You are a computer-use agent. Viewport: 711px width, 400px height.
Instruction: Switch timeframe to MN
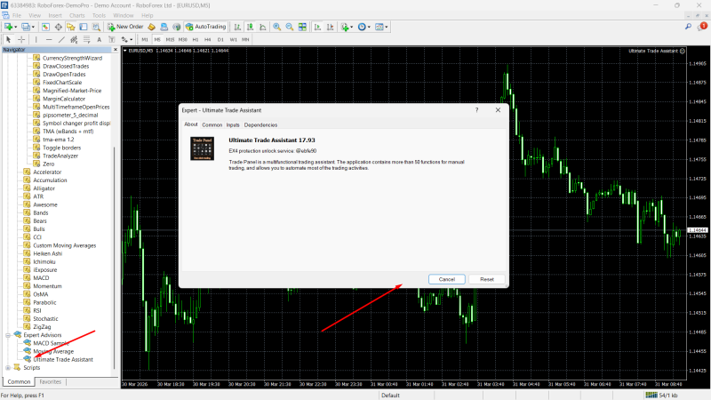pyautogui.click(x=245, y=39)
